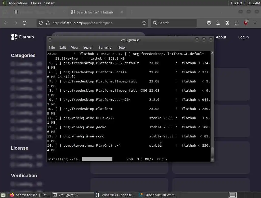Click 'Installing 2/14…' status text
Image resolution: width=261 pixels, height=198 pixels.
63,159
